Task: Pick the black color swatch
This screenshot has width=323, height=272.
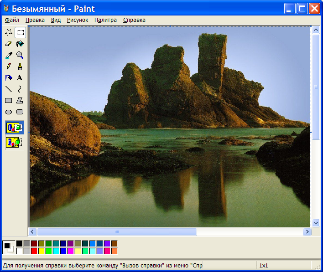Action: tap(19, 244)
